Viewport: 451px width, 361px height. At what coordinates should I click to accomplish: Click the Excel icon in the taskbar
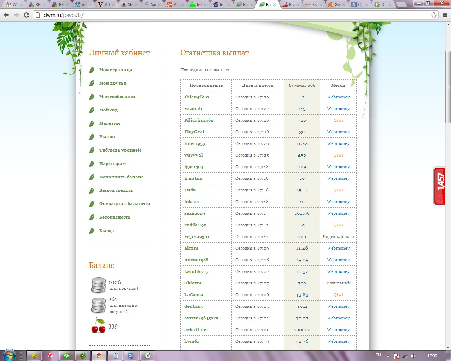(x=148, y=356)
